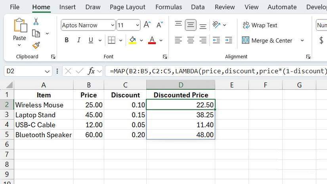Click Middle Align icon

(x=190, y=25)
